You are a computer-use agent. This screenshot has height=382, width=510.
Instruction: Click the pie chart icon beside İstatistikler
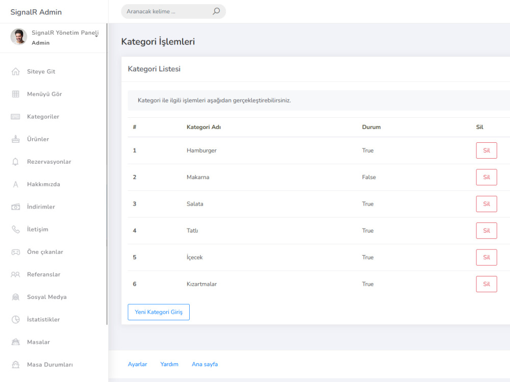coord(16,320)
